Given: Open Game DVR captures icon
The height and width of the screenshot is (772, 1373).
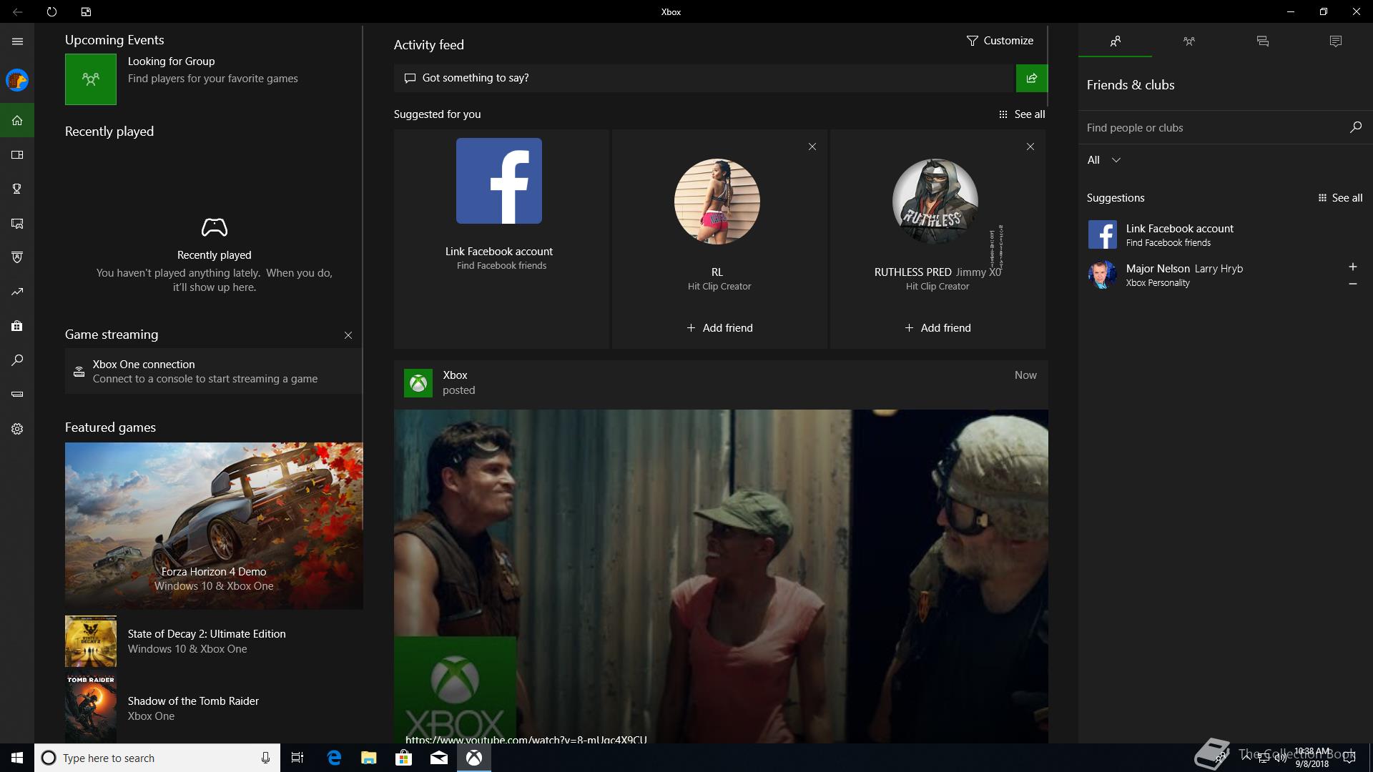Looking at the screenshot, I should pos(17,223).
